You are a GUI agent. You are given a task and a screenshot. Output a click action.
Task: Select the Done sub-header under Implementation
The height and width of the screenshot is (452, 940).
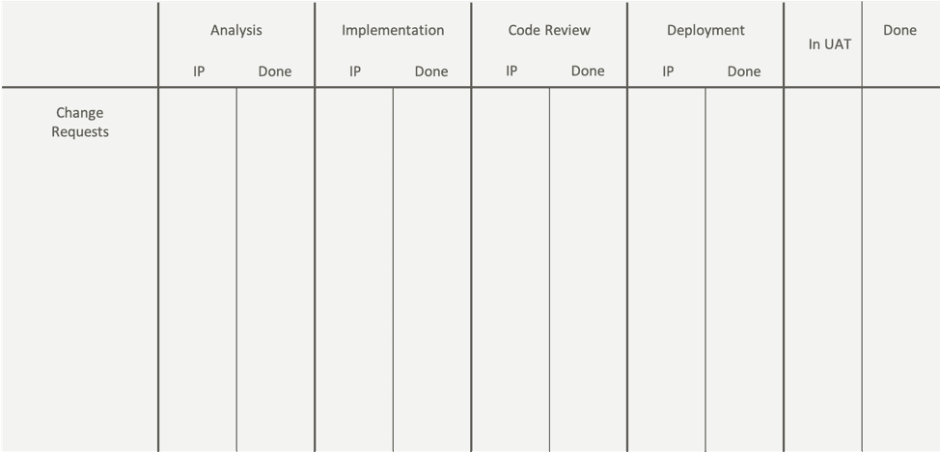tap(431, 71)
